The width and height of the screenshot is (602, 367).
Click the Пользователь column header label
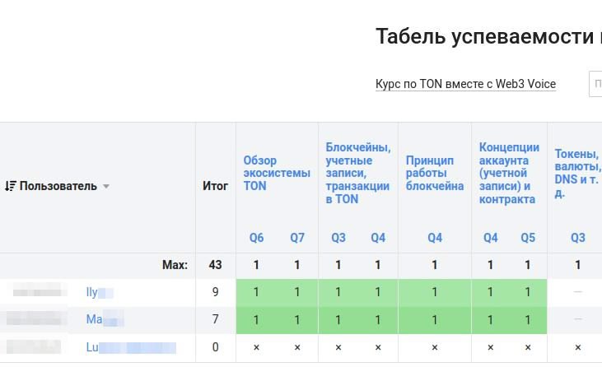58,186
